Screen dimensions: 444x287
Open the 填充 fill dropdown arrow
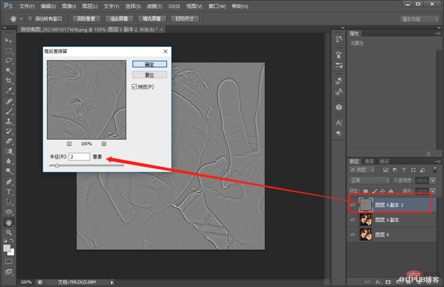(433, 191)
